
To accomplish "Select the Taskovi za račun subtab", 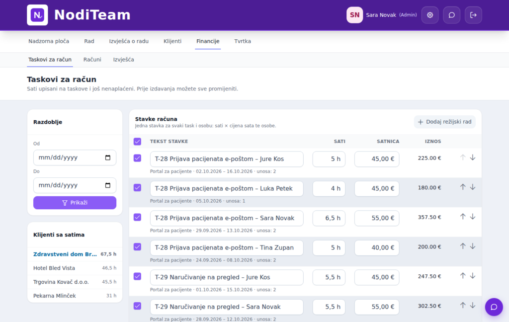I will [50, 60].
